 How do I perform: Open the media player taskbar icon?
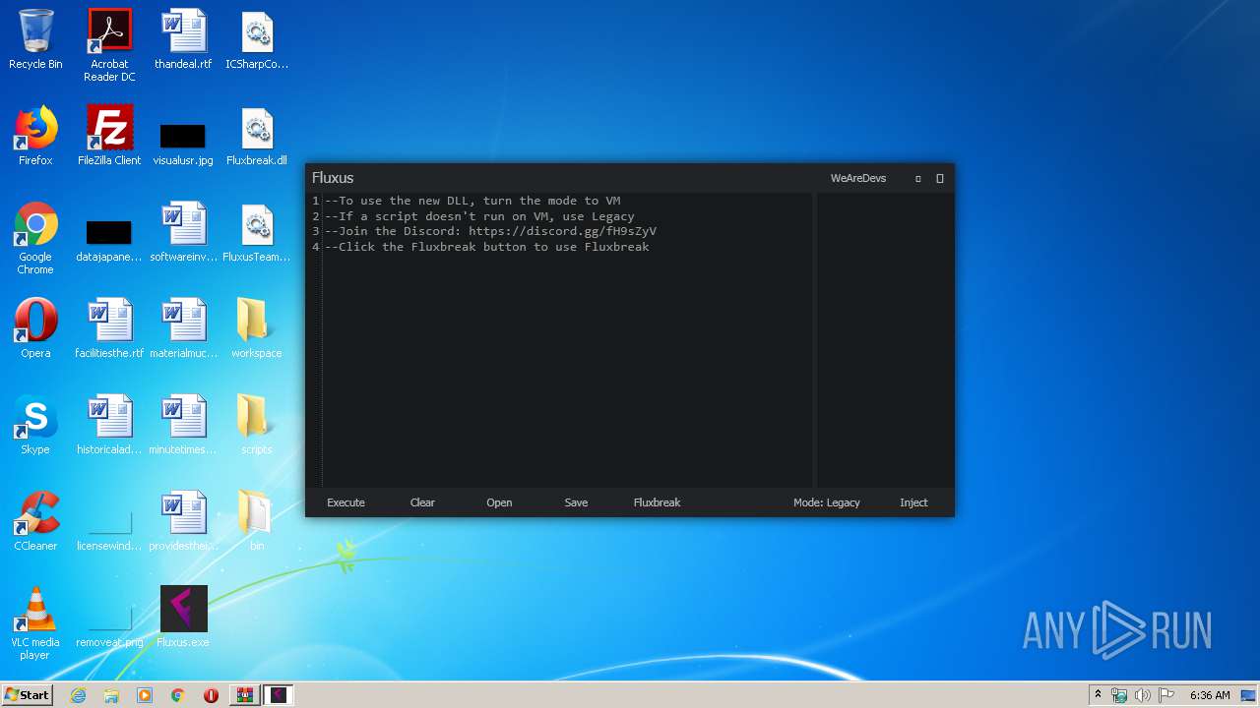(x=145, y=695)
